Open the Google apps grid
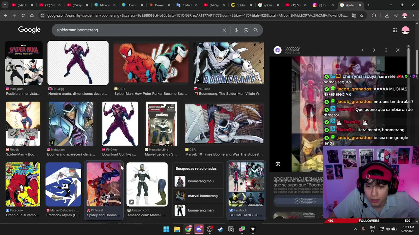Image resolution: width=419 pixels, height=235 pixels. (395, 30)
